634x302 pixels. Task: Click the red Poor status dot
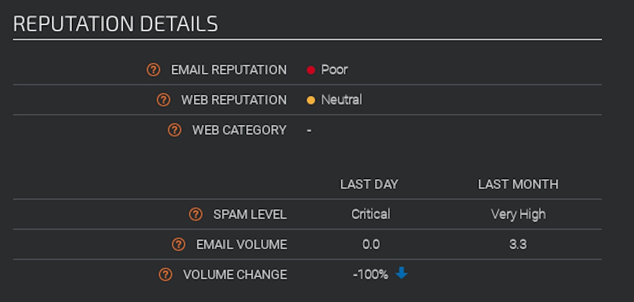pyautogui.click(x=311, y=70)
